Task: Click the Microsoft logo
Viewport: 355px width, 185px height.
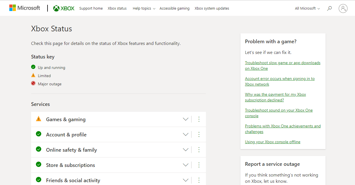Action: (25, 8)
